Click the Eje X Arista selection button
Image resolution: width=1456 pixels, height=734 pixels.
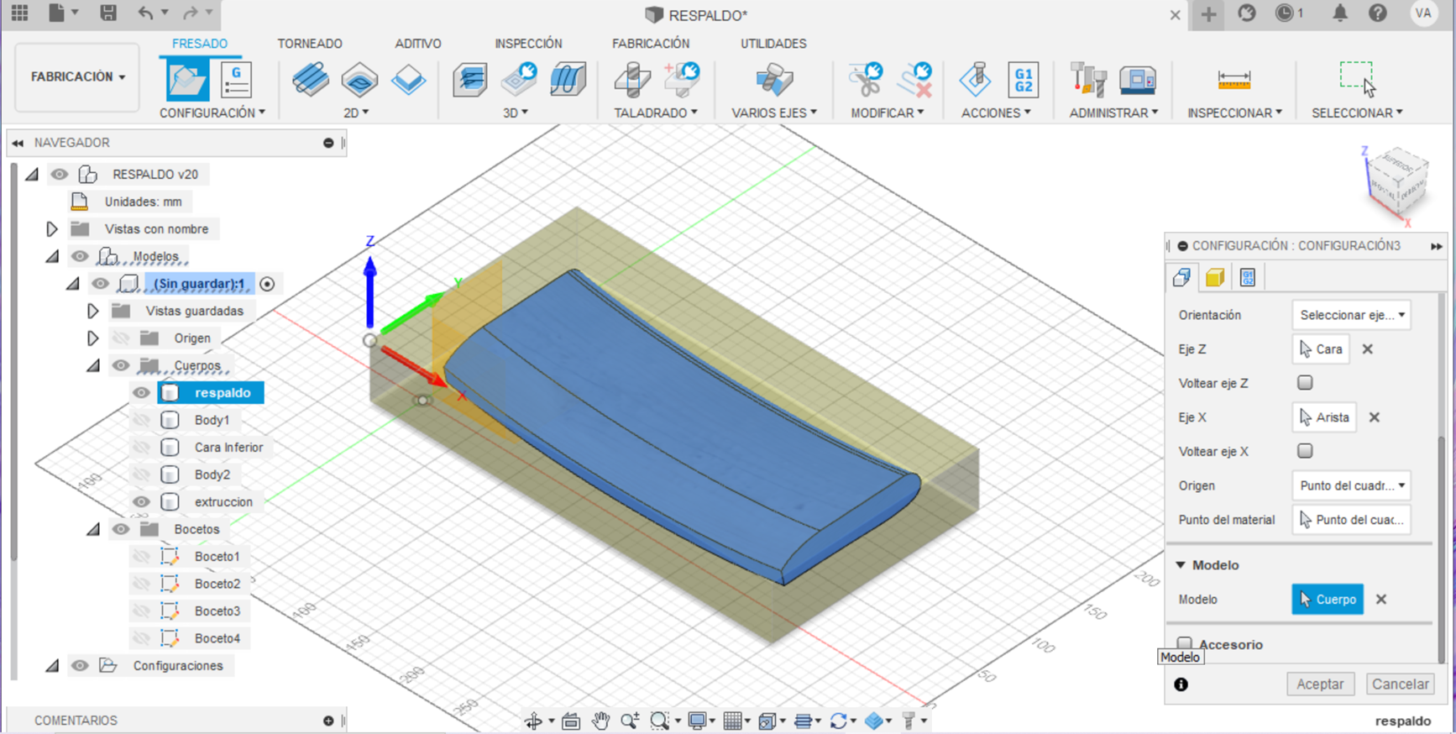click(1324, 417)
